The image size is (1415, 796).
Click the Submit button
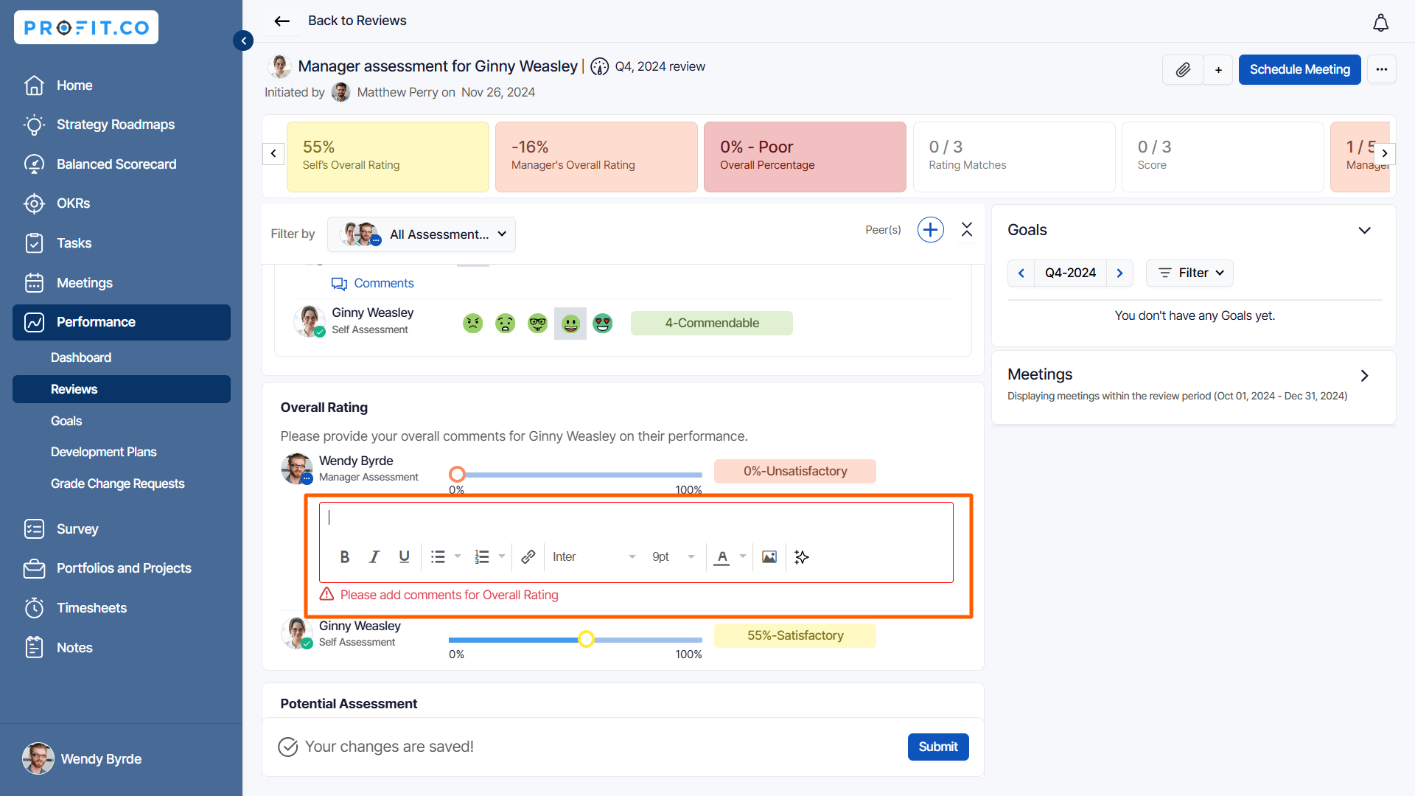(x=937, y=747)
